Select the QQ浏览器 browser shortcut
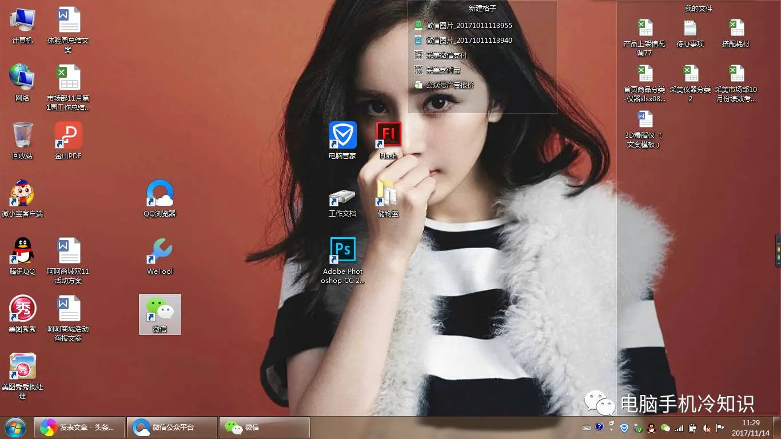 160,198
